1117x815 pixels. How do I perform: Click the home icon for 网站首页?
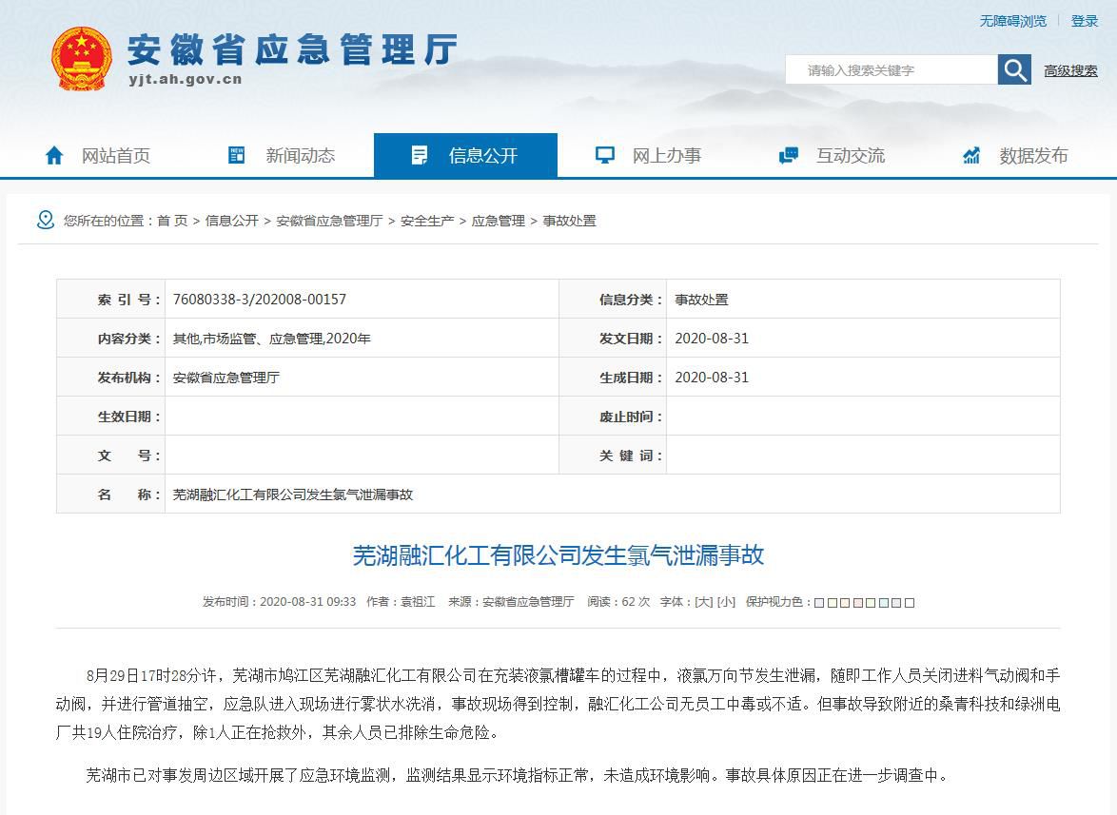click(x=54, y=155)
